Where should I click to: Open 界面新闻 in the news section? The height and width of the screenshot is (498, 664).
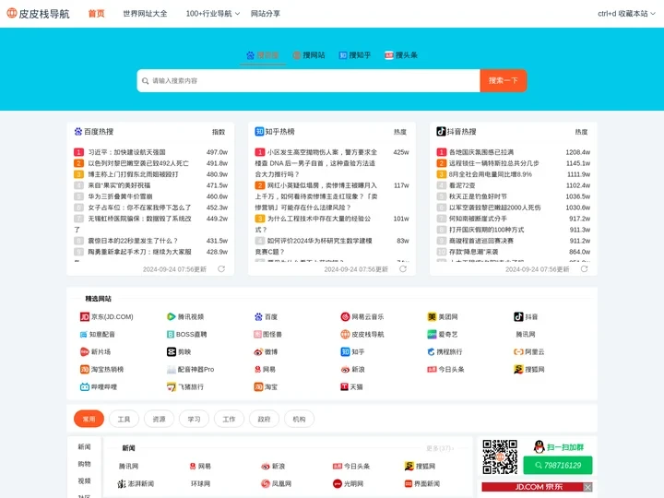click(422, 483)
